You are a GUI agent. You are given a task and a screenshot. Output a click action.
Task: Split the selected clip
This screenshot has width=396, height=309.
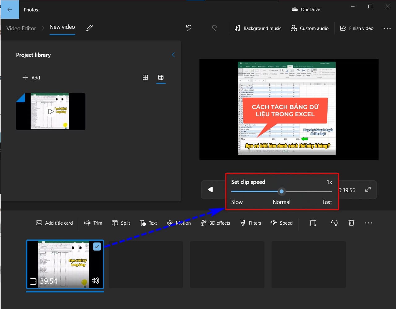click(121, 223)
